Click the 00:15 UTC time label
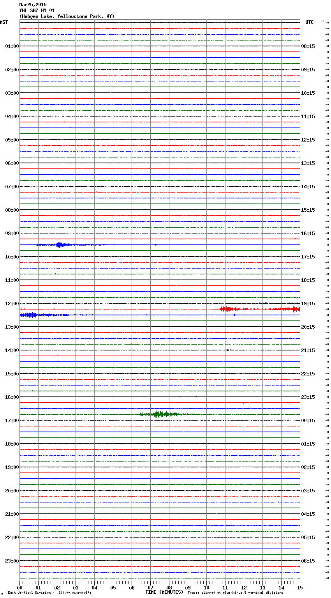The width and height of the screenshot is (331, 598). point(308,421)
